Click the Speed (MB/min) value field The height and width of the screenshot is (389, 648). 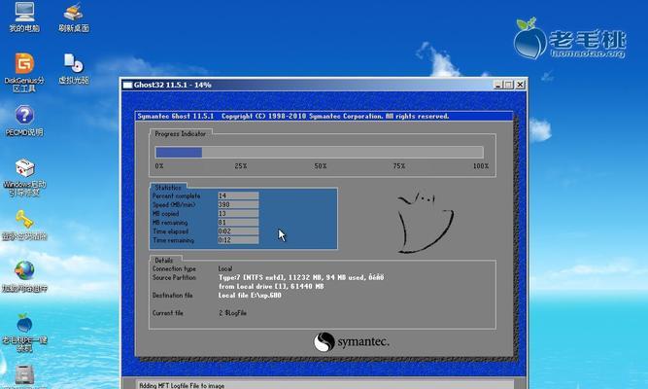(238, 204)
